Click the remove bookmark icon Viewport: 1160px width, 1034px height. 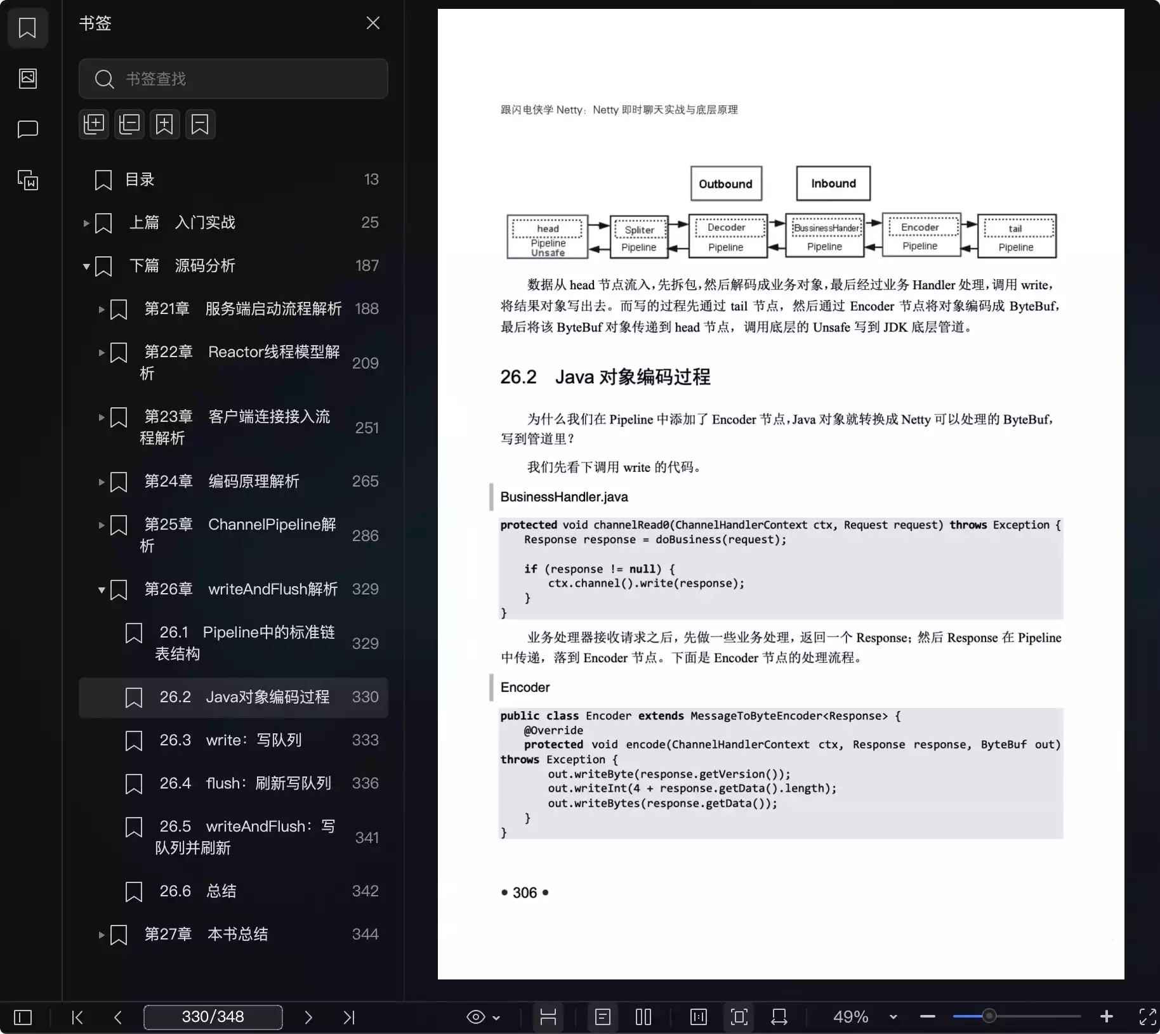[200, 124]
